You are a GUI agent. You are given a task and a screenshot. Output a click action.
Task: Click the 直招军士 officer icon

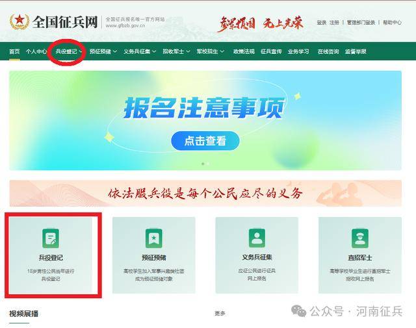359,238
